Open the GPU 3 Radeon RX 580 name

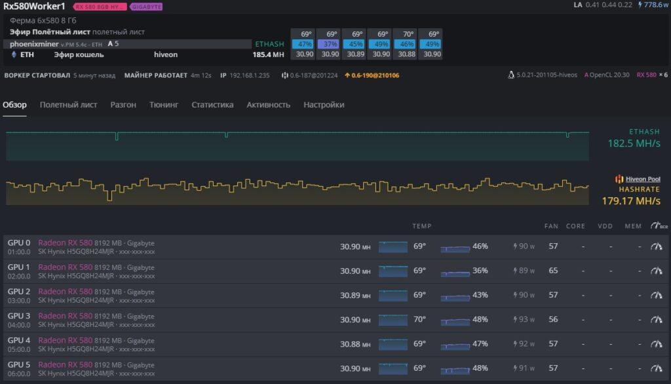[x=65, y=316]
